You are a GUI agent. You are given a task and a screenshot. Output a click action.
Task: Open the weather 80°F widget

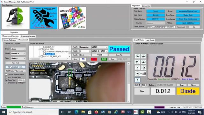tap(161, 112)
